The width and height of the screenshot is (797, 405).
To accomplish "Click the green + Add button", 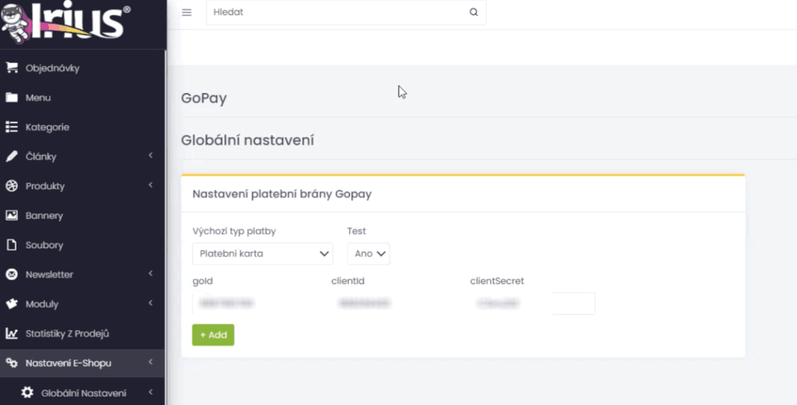I will [x=213, y=335].
